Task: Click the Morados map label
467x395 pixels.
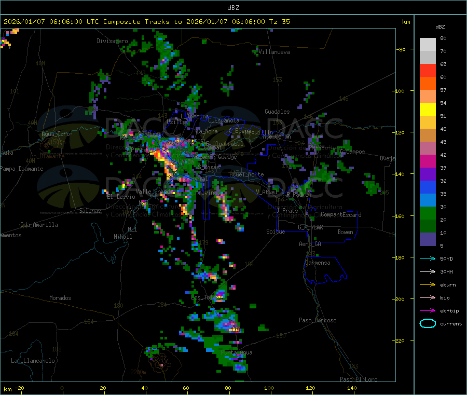Action: (x=60, y=298)
